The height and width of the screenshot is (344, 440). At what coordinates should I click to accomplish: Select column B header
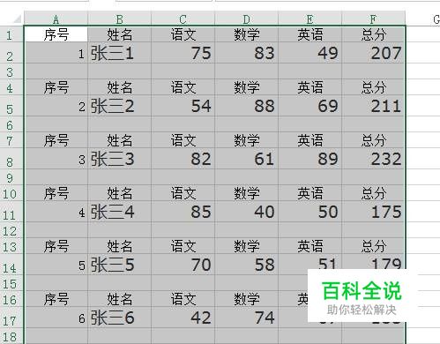[x=119, y=19]
